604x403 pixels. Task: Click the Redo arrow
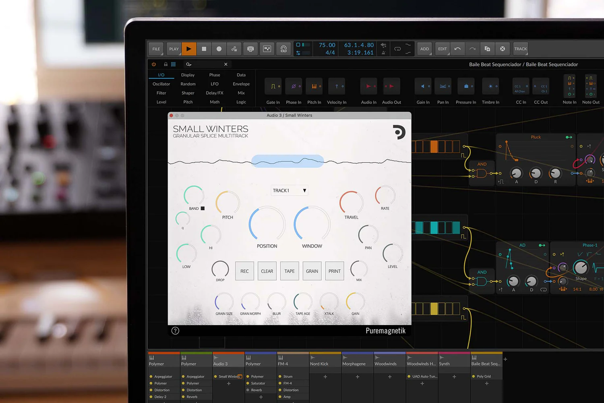coord(472,49)
